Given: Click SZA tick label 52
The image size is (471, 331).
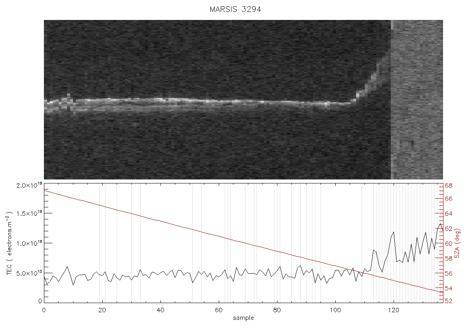Looking at the screenshot, I should (449, 301).
